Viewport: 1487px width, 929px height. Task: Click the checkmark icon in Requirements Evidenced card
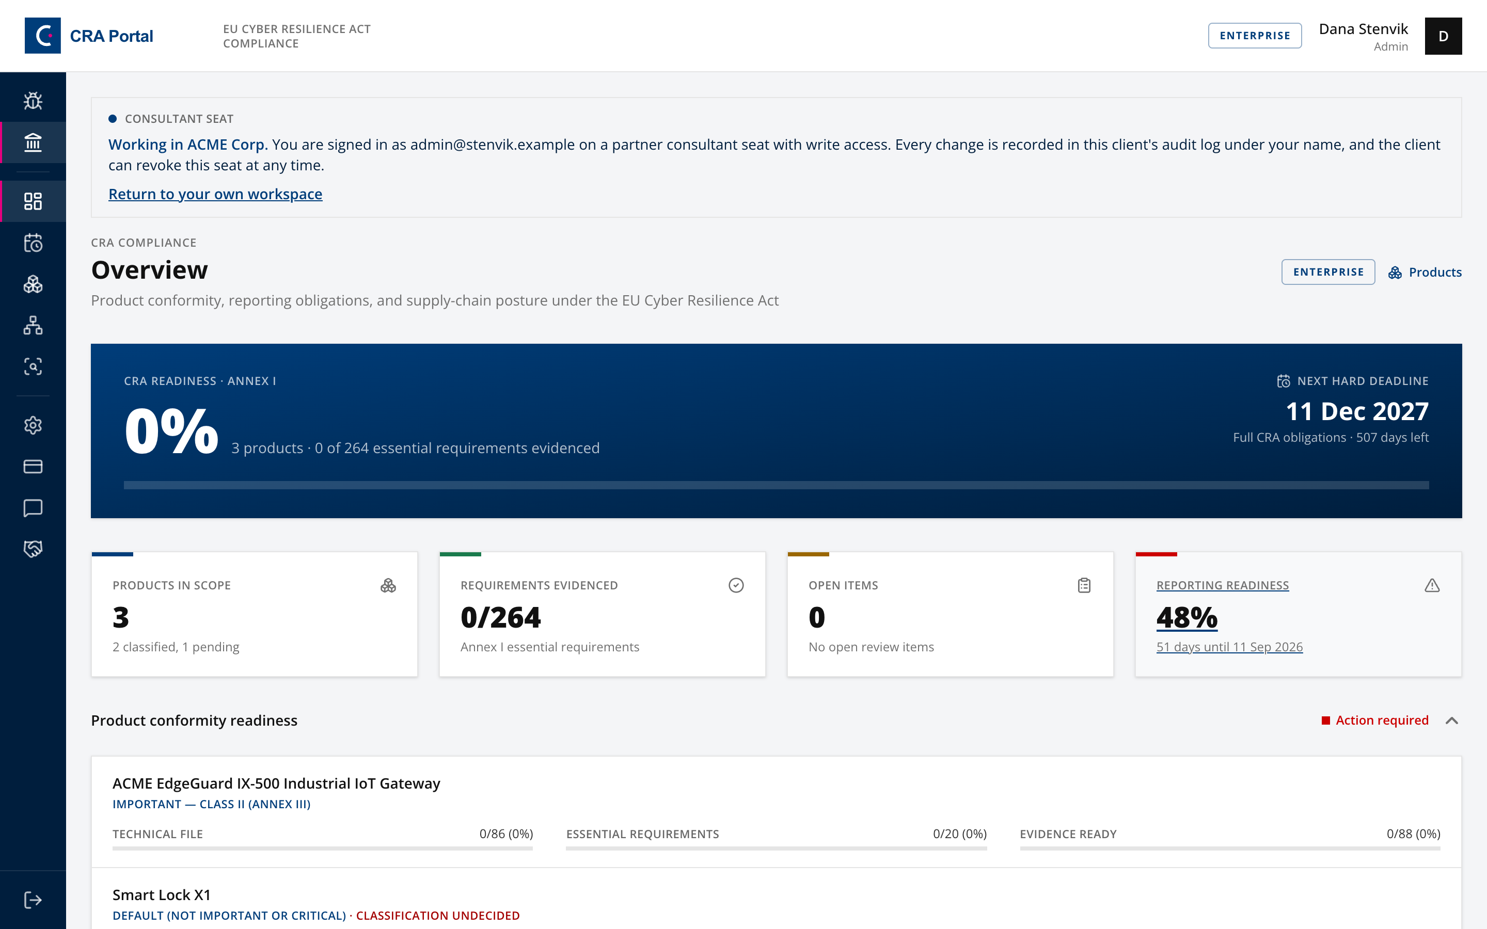(736, 586)
